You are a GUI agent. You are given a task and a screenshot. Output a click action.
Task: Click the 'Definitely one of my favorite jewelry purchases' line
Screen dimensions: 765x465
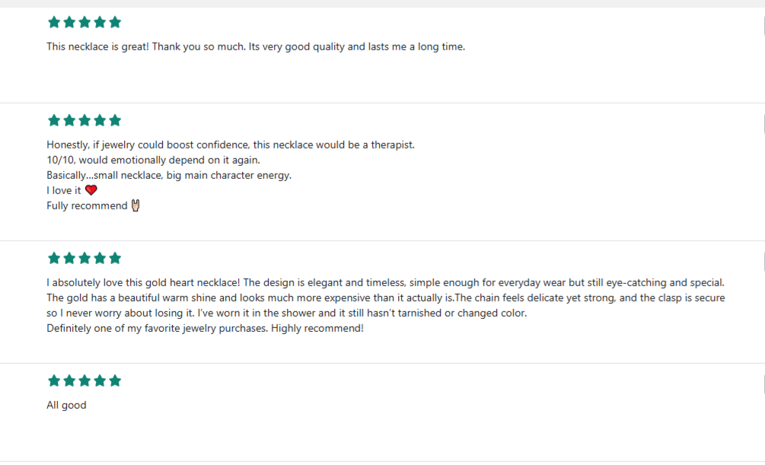pos(205,328)
